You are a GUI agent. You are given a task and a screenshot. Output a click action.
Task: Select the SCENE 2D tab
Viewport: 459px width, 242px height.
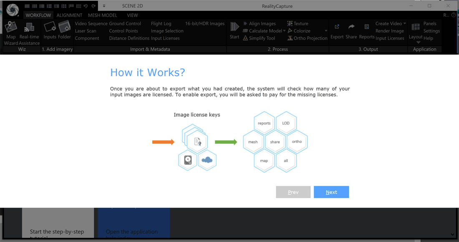tap(132, 6)
